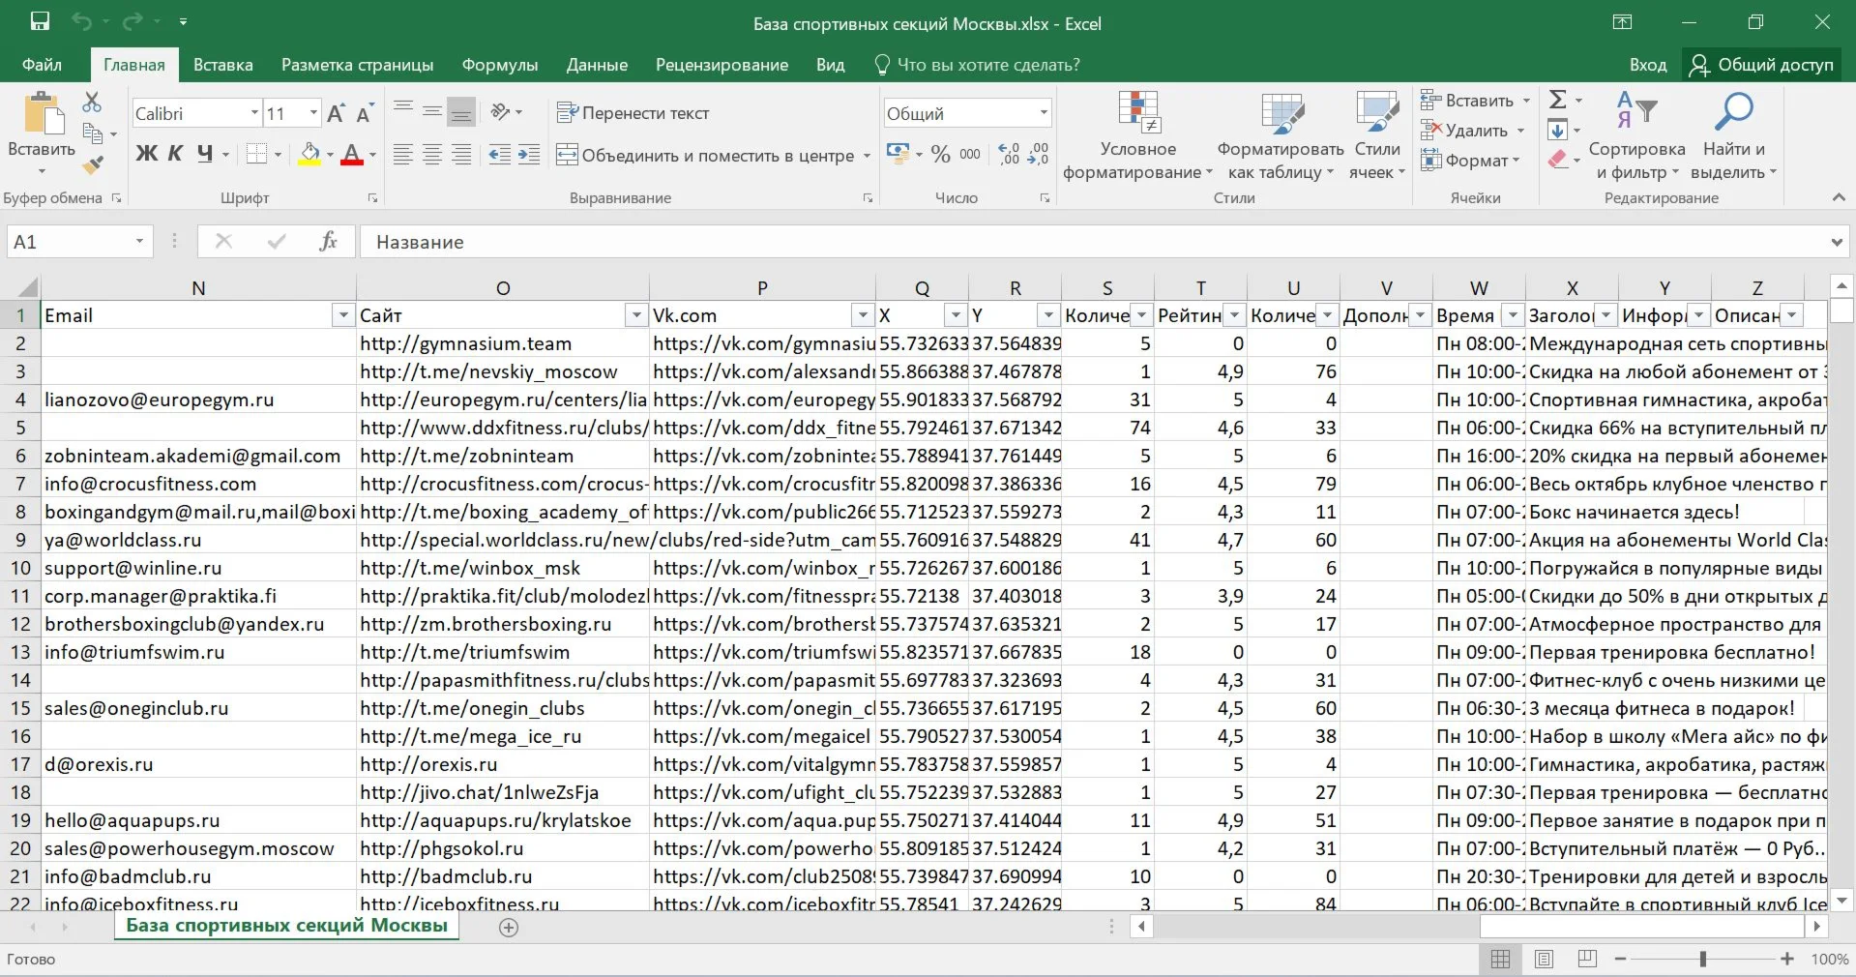Switch to the Формулы ribbon tab
Image resolution: width=1856 pixels, height=977 pixels.
(x=499, y=65)
